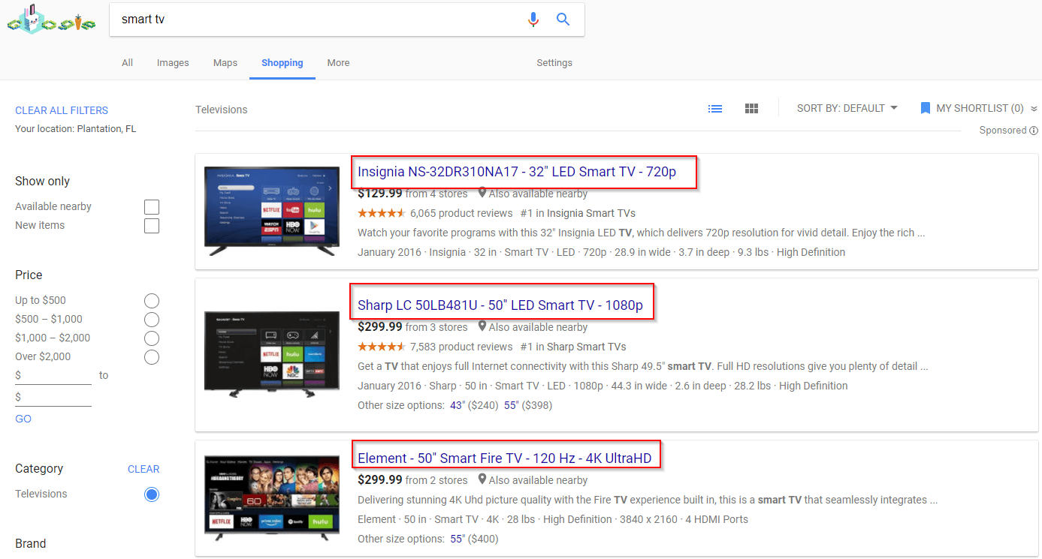Click the Sponsored info icon

pos(1034,130)
